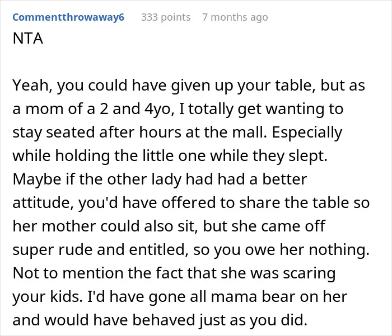
Task: Click the line starting with Not to mention
Action: tap(174, 273)
